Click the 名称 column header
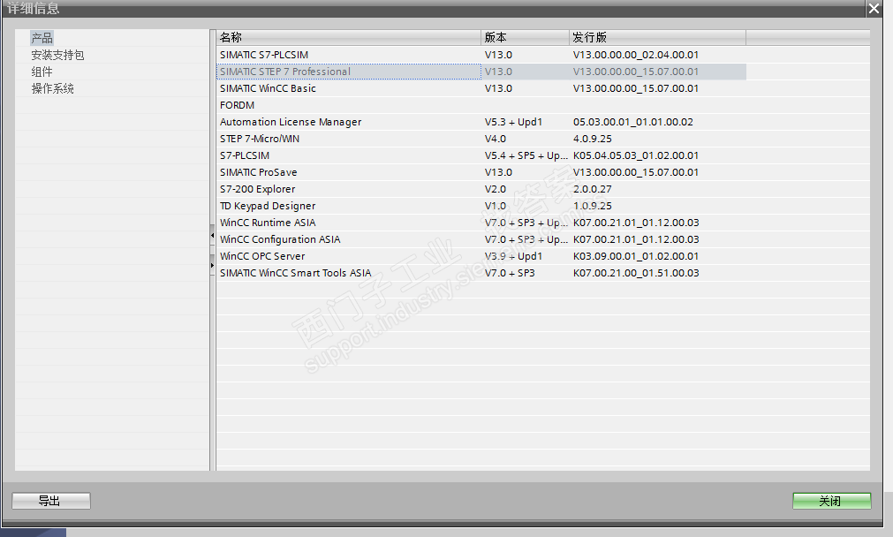 click(x=349, y=38)
